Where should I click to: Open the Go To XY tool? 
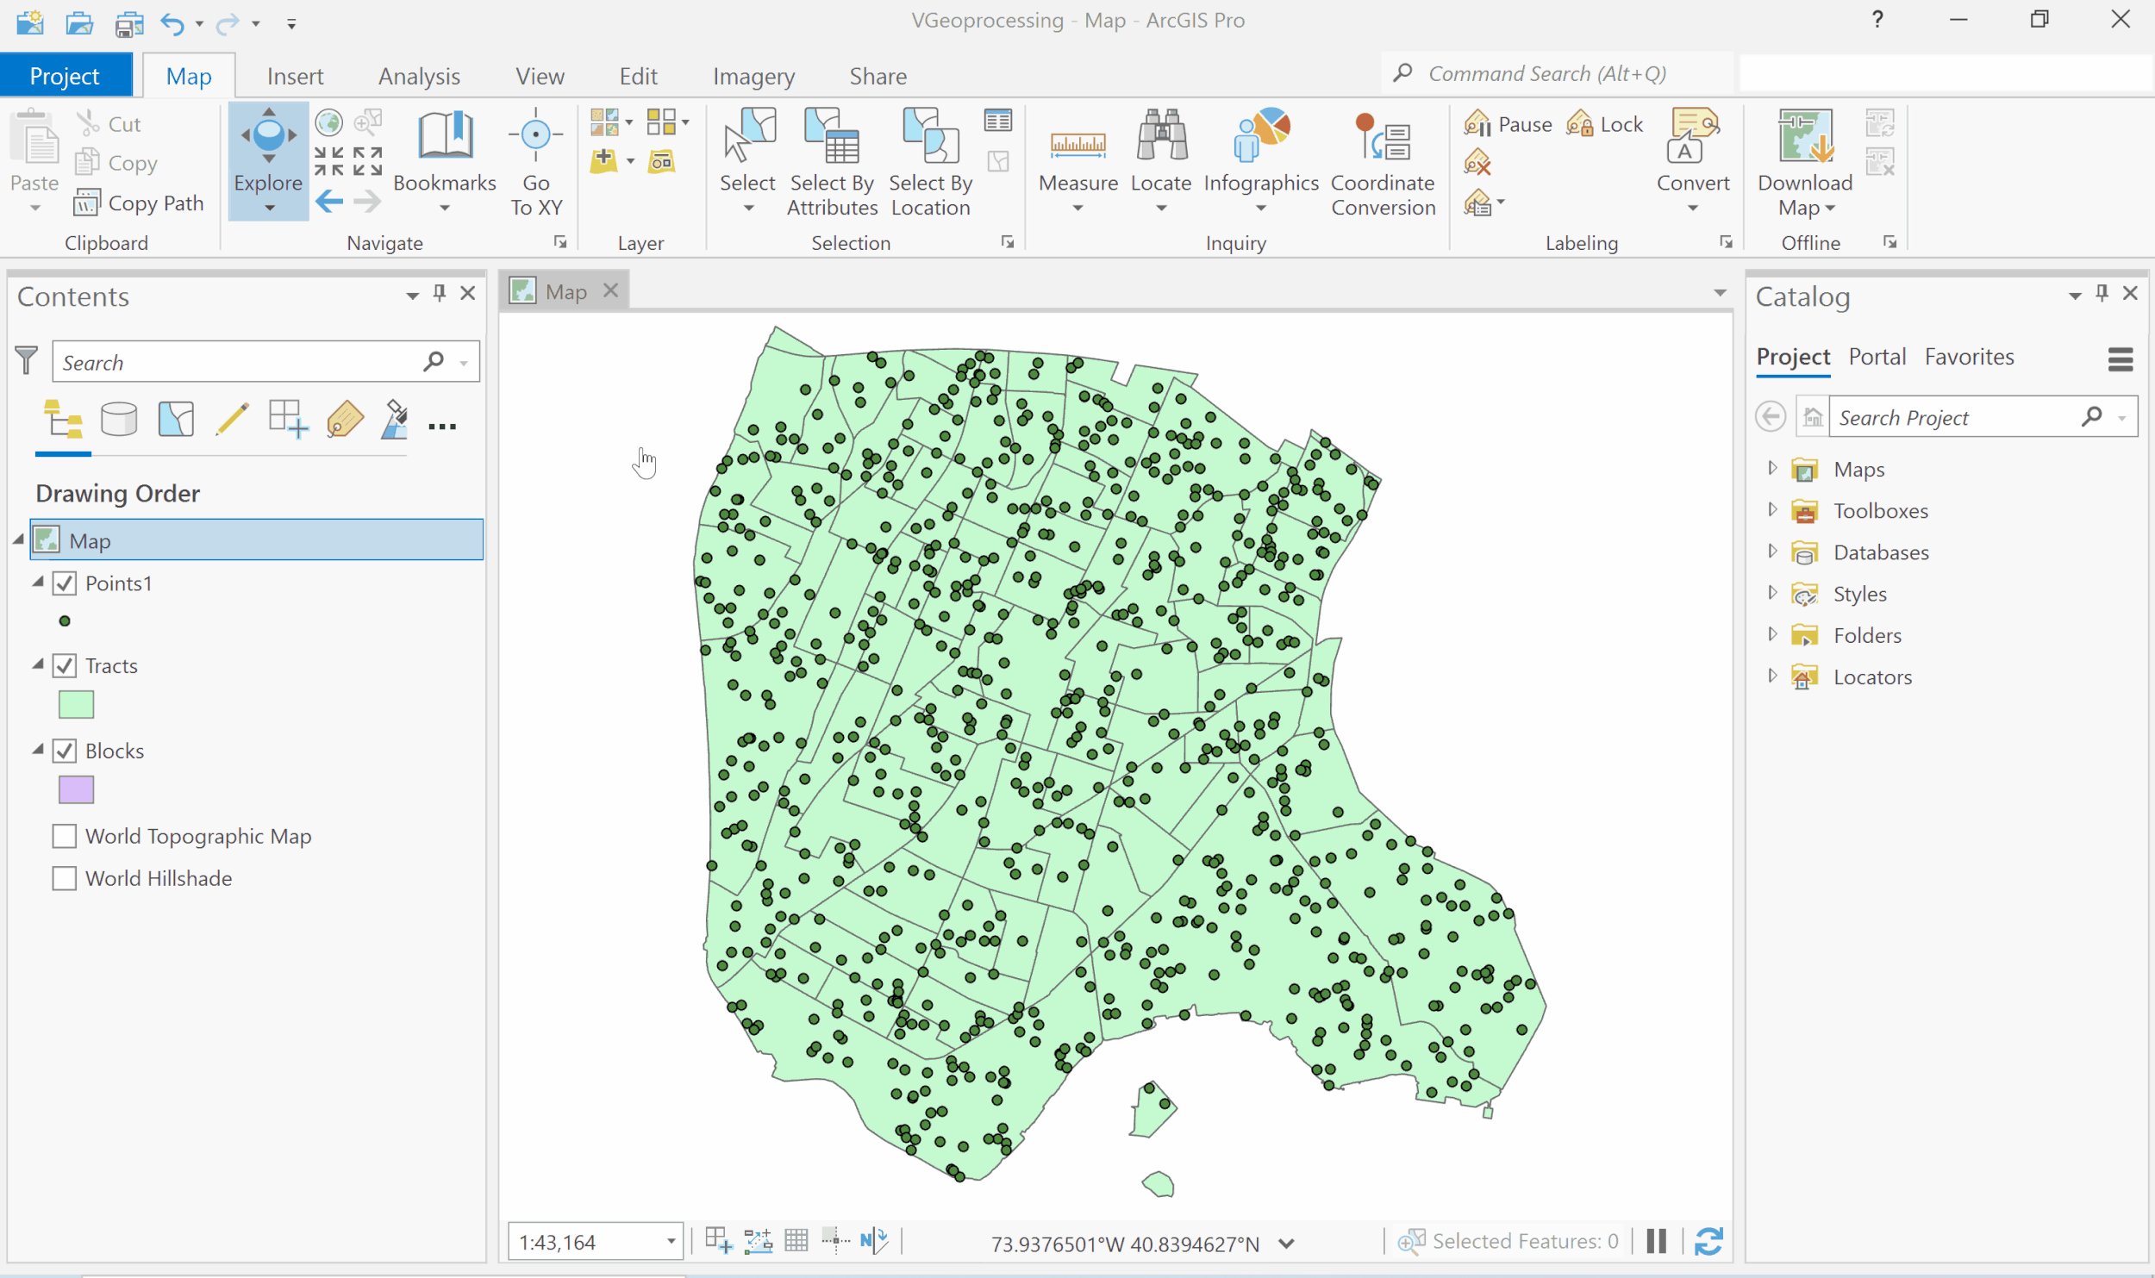(x=535, y=159)
